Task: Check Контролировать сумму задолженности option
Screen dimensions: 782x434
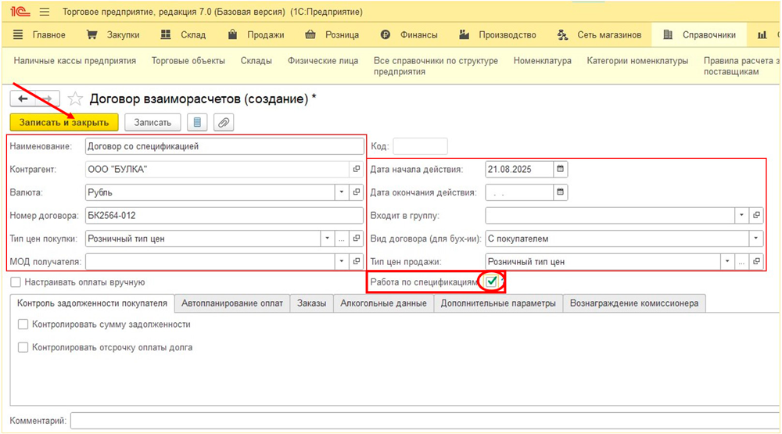Action: 23,324
